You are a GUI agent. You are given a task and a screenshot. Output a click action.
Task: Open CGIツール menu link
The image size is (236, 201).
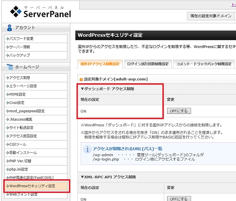(x=36, y=144)
